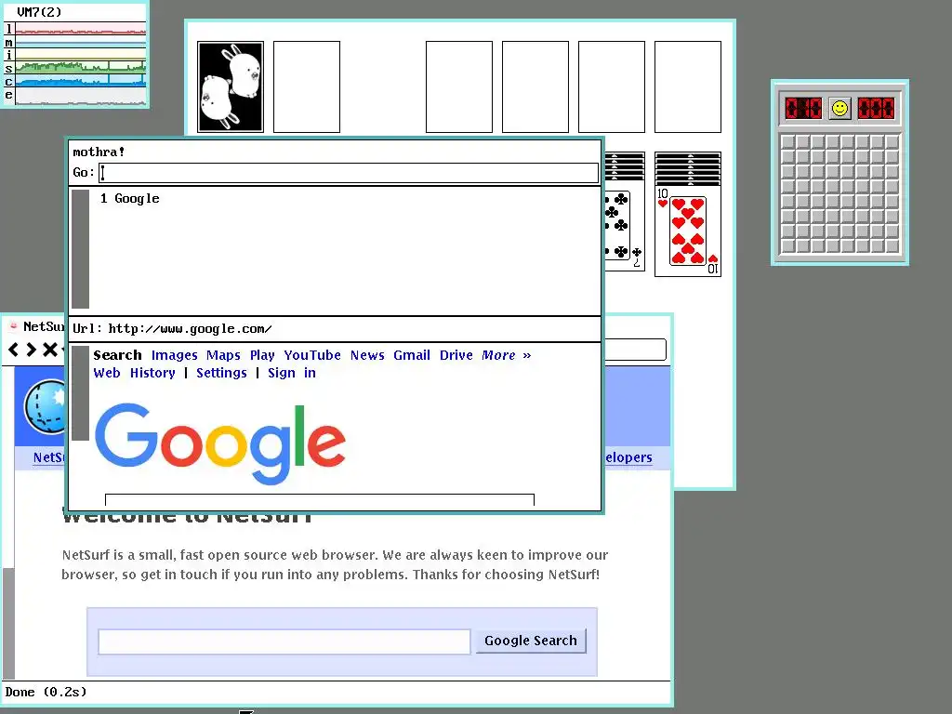Click the first empty foundation slot in solitaire
The image size is (952, 714).
459,86
